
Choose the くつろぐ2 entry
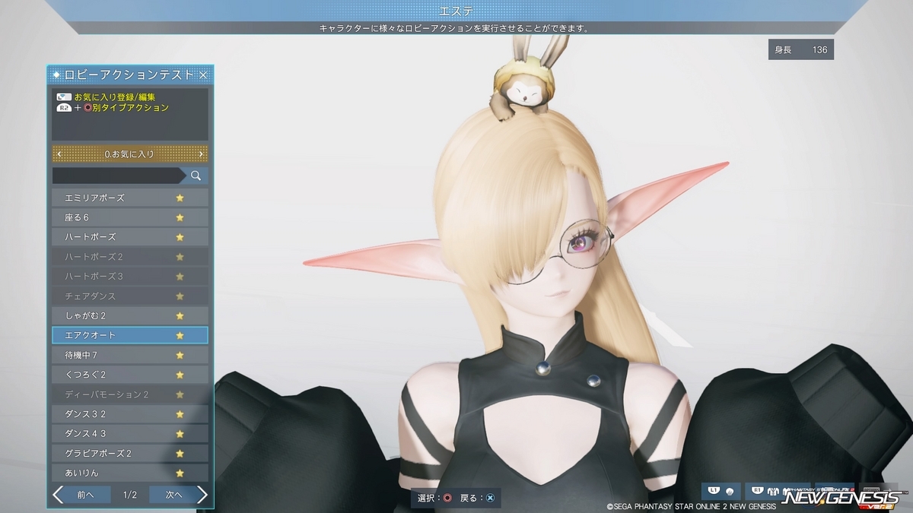pyautogui.click(x=129, y=375)
